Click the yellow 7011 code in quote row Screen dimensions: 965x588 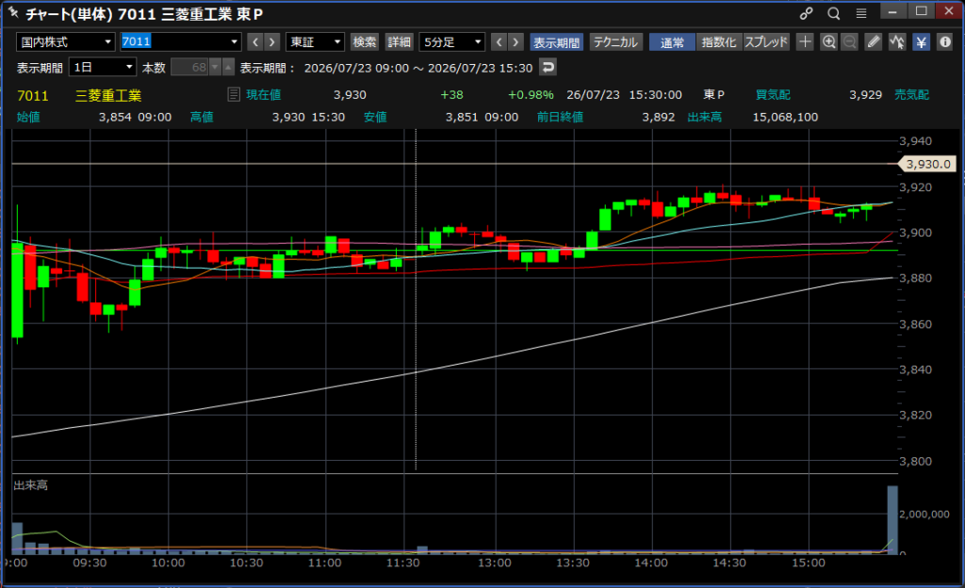33,95
